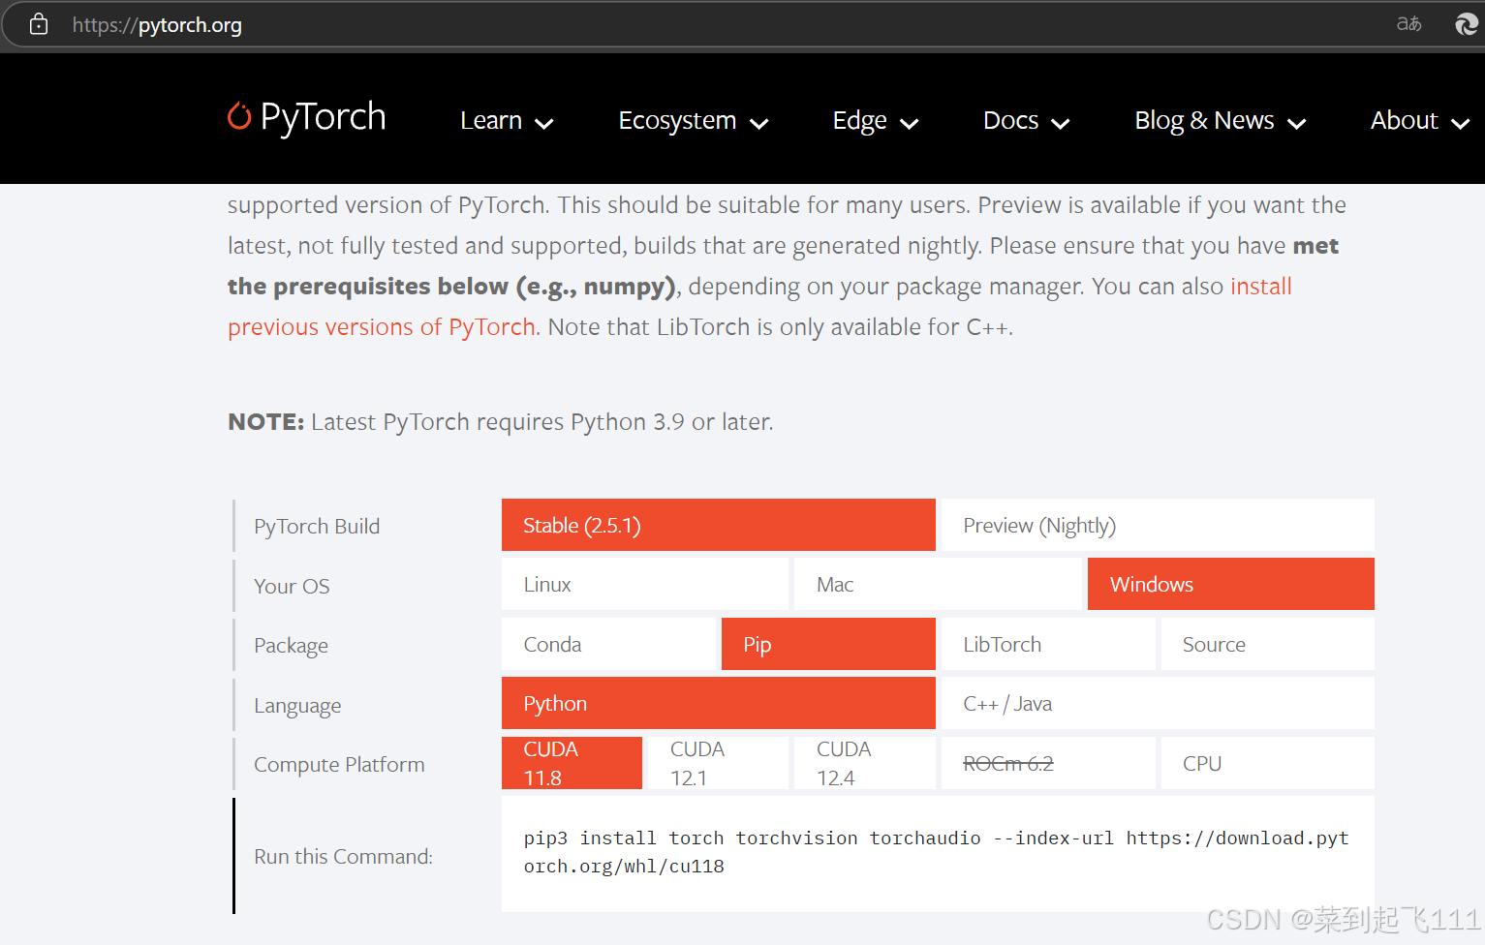Select Stable (2.5.1) build
Viewport: 1485px width, 945px height.
[x=719, y=525]
